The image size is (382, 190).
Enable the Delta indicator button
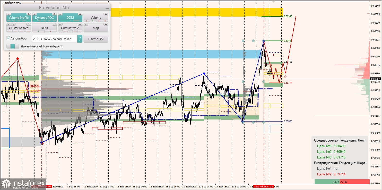click(44, 28)
